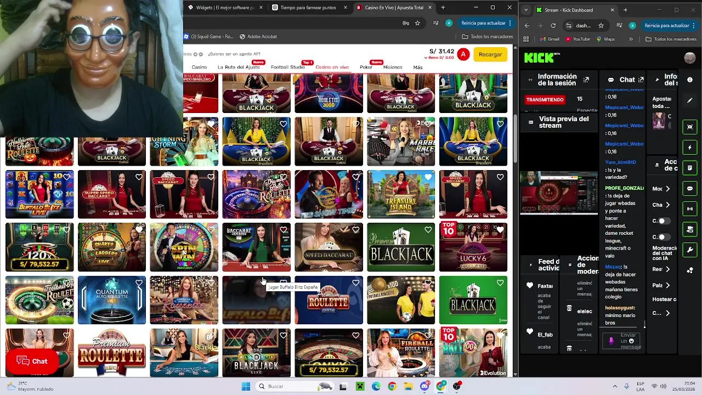Image resolution: width=702 pixels, height=395 pixels.
Task: Open Windows Start menu
Action: (x=246, y=386)
